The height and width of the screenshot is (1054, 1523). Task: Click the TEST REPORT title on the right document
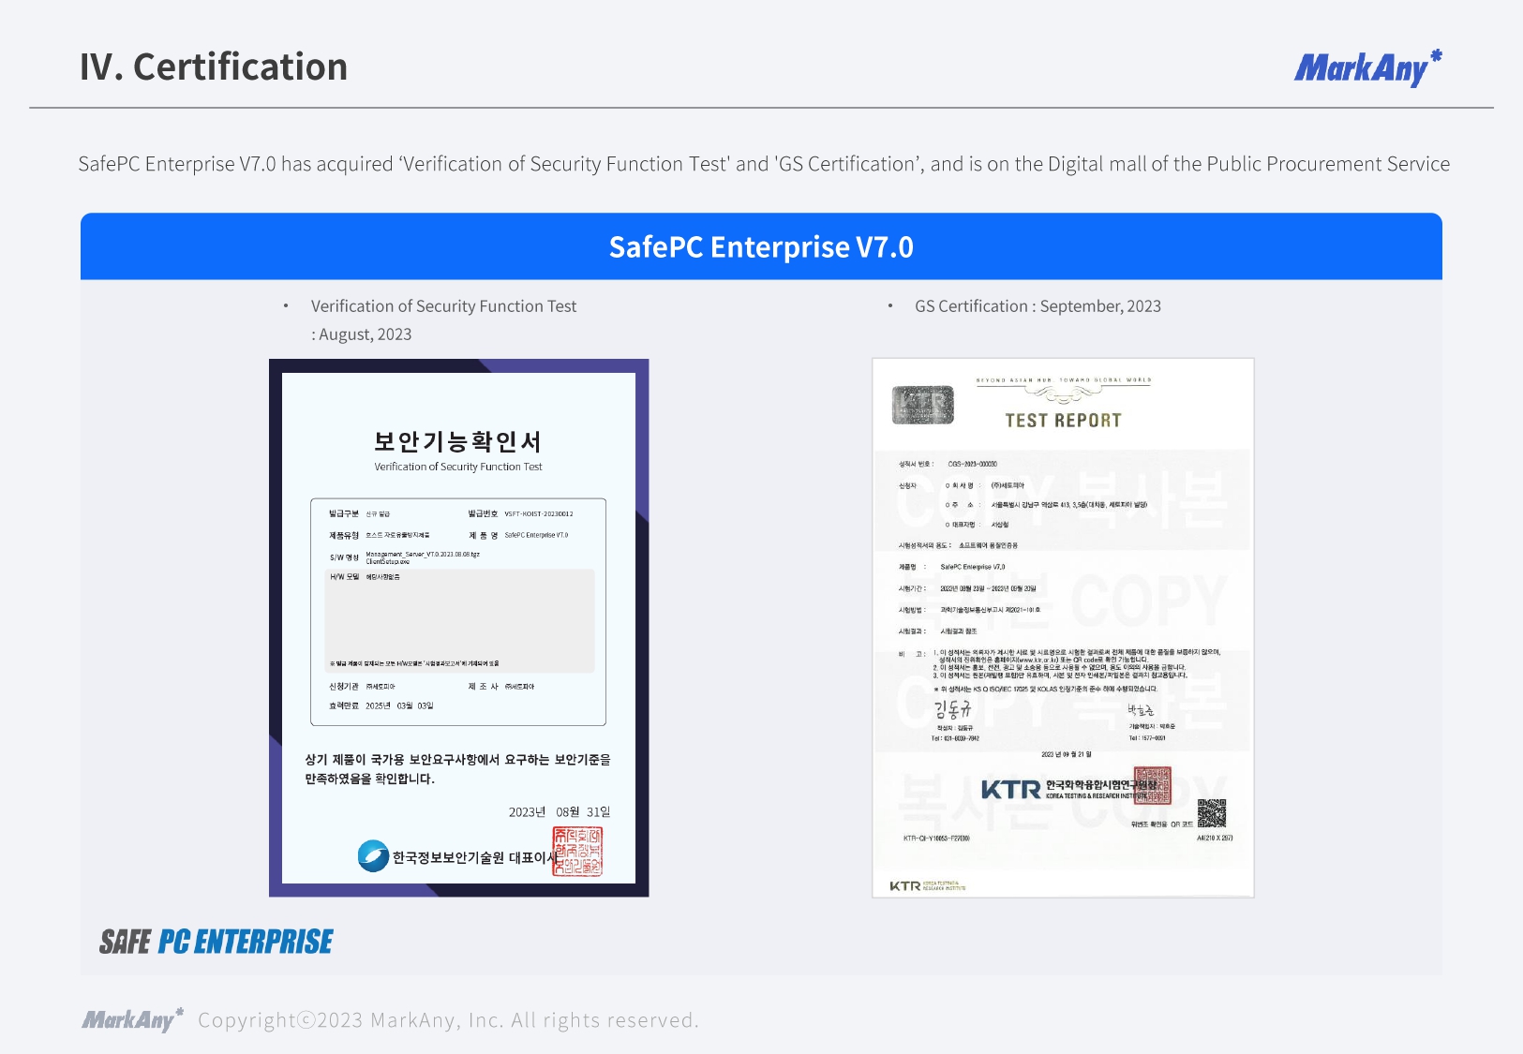[1063, 421]
